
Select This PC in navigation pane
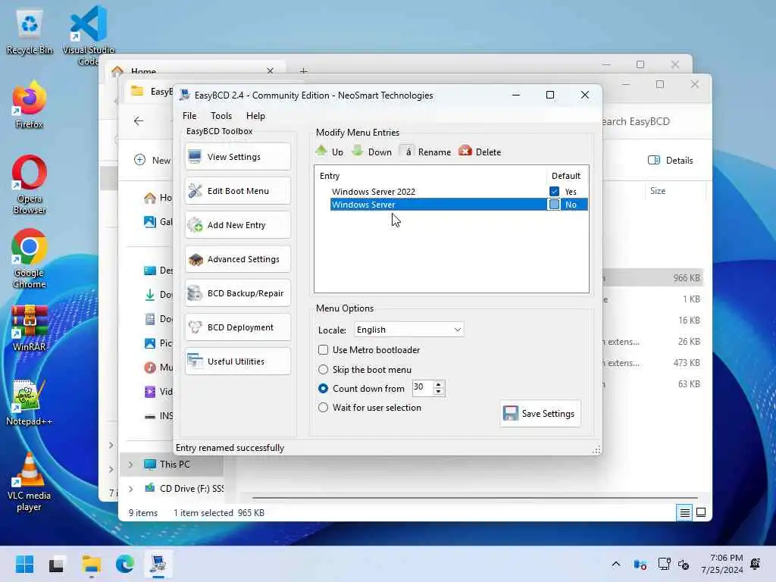click(x=174, y=465)
